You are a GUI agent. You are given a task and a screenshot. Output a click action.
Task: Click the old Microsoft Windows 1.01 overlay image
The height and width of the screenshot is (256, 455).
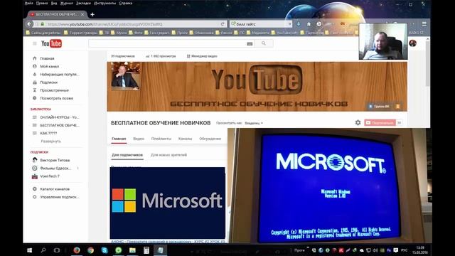(x=330, y=186)
